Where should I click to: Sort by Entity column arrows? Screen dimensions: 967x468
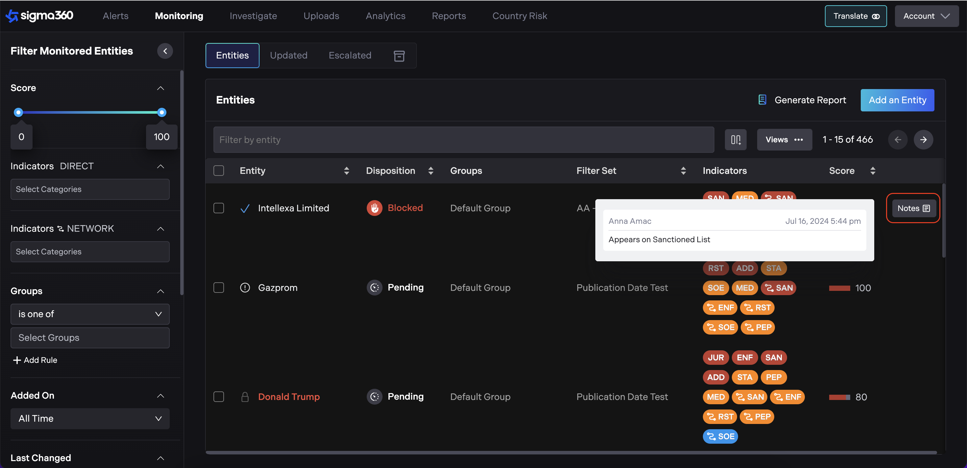point(346,171)
